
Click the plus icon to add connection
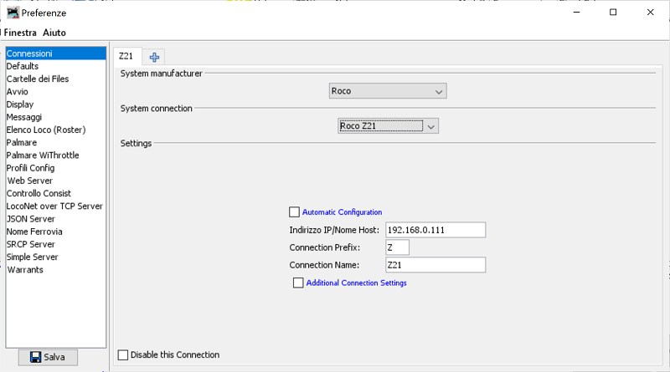click(154, 57)
